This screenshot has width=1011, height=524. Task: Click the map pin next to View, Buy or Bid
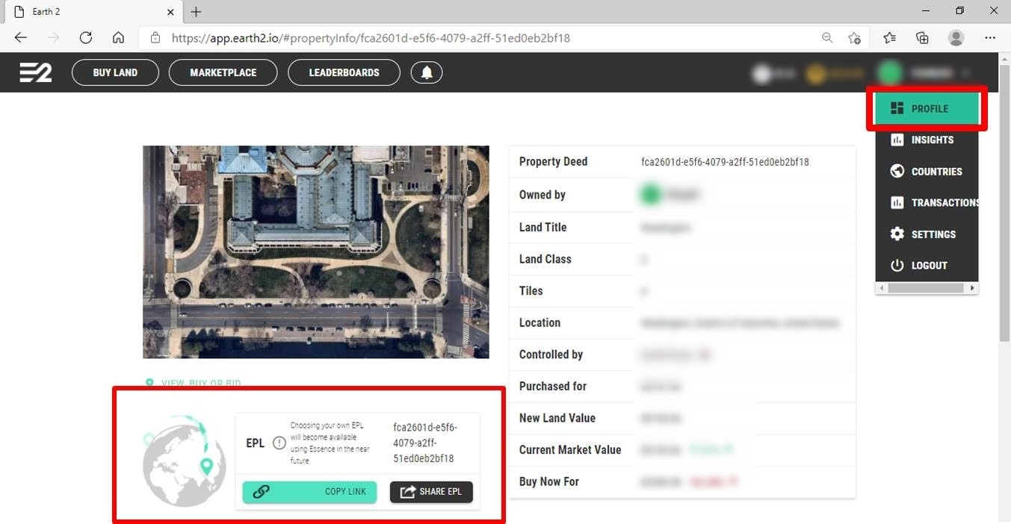149,383
